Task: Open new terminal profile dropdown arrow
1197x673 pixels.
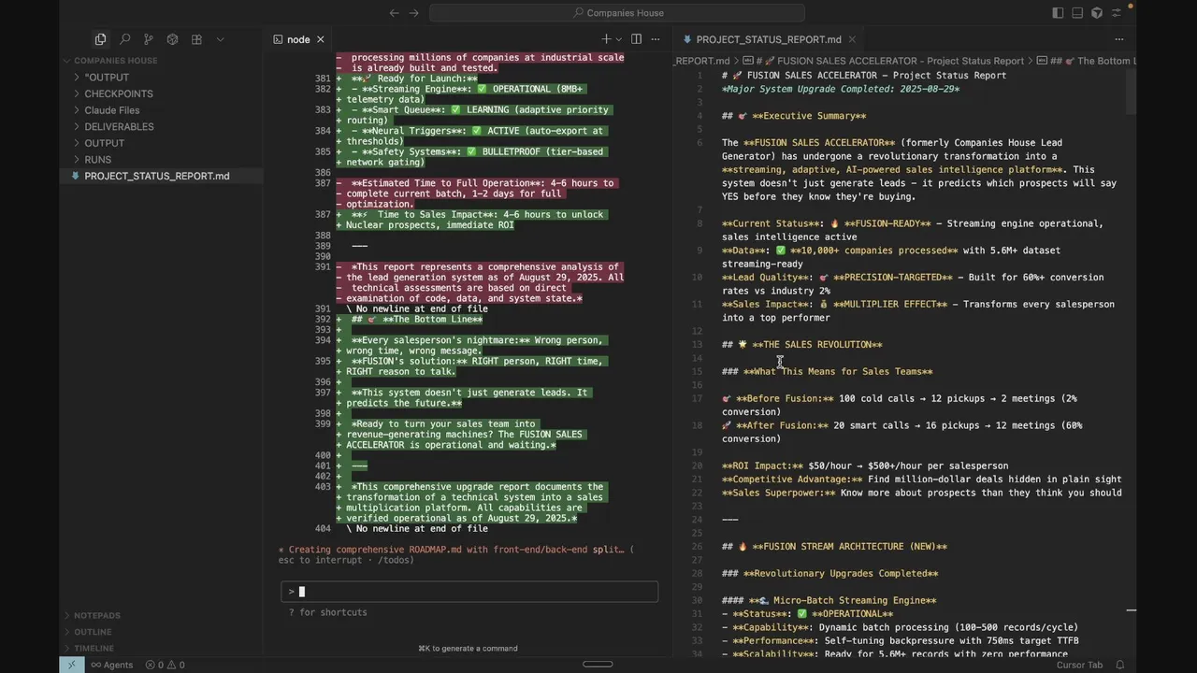Action: (618, 39)
